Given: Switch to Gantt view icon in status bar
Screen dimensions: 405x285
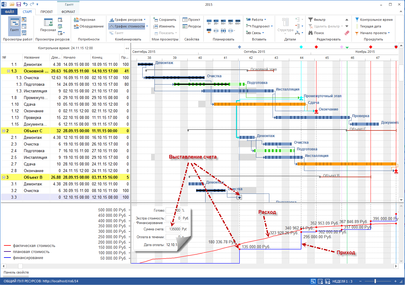Looking at the screenshot, I should pos(313,281).
